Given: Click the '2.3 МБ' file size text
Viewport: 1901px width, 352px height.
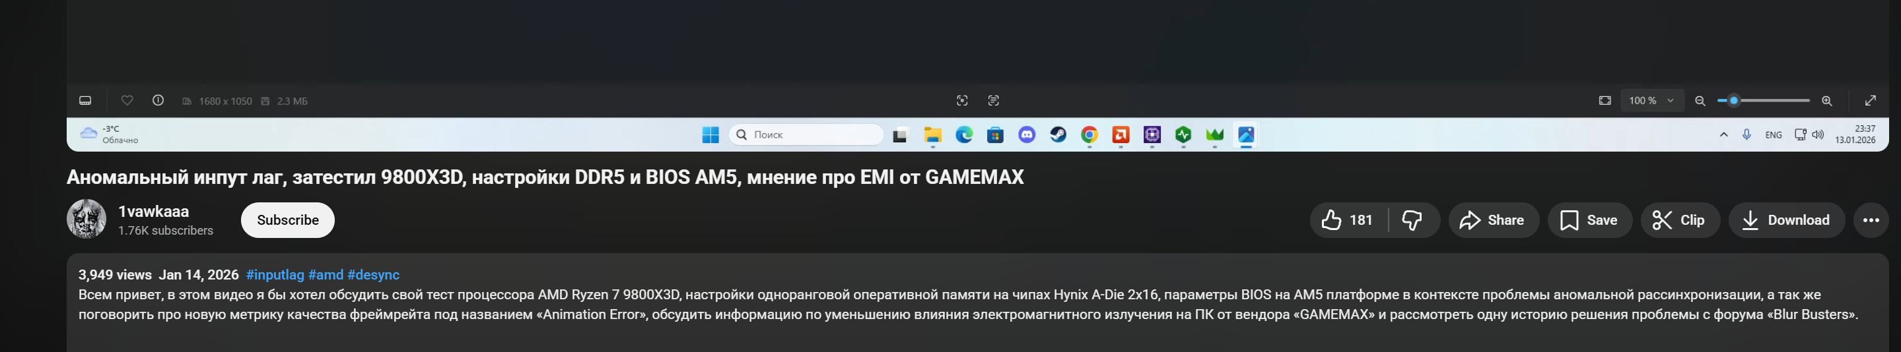Looking at the screenshot, I should click(x=293, y=101).
